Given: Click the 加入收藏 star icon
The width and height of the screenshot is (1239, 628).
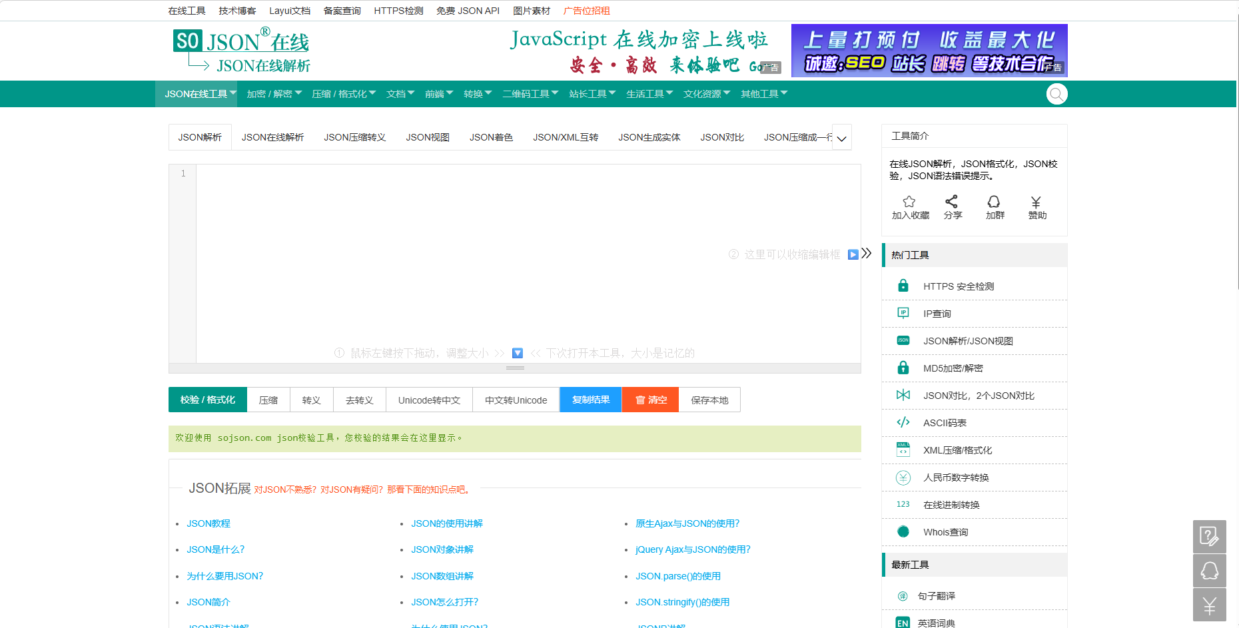Looking at the screenshot, I should pos(909,200).
